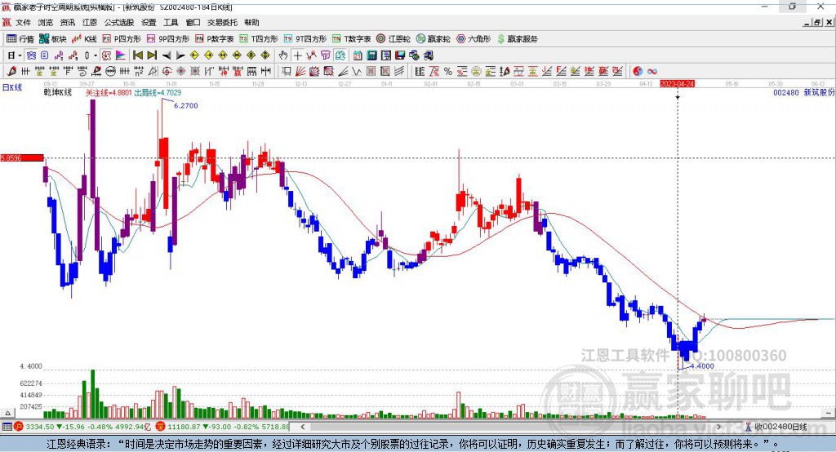Viewport: 836px width, 452px height.
Task: Collapse the volume panel with up triangle
Action: tap(8, 413)
